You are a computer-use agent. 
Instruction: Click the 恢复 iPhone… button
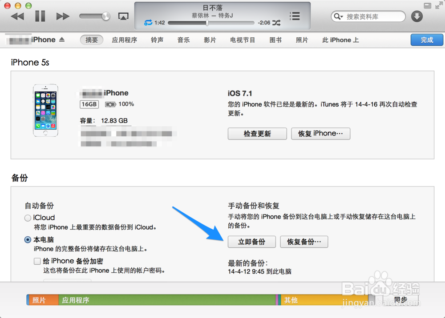[321, 134]
